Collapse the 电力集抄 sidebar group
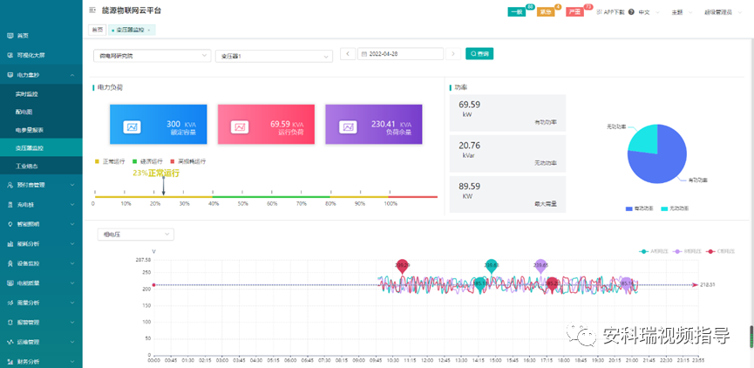754x368 pixels. pos(41,75)
